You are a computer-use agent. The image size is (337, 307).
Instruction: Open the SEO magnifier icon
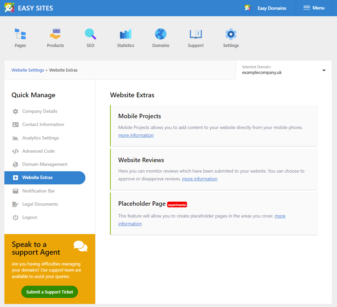(90, 34)
